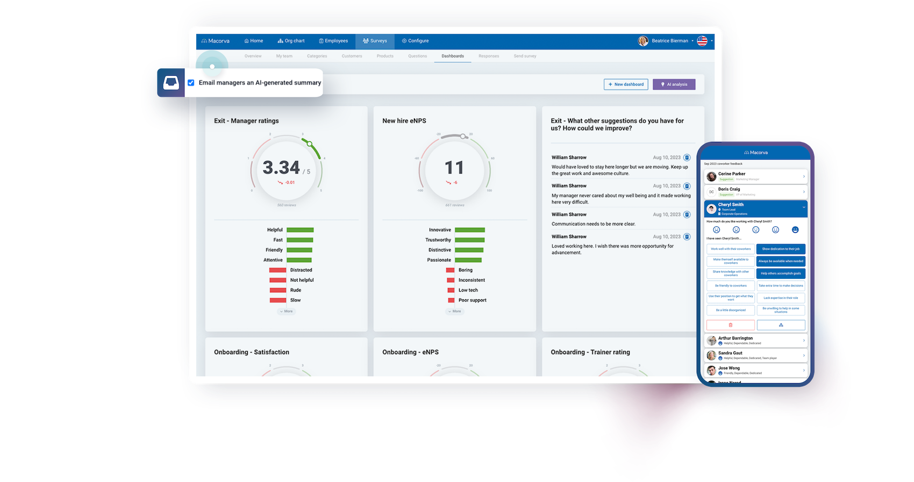
Task: Click the Macorva logo in the desktop navbar
Action: pyautogui.click(x=215, y=41)
